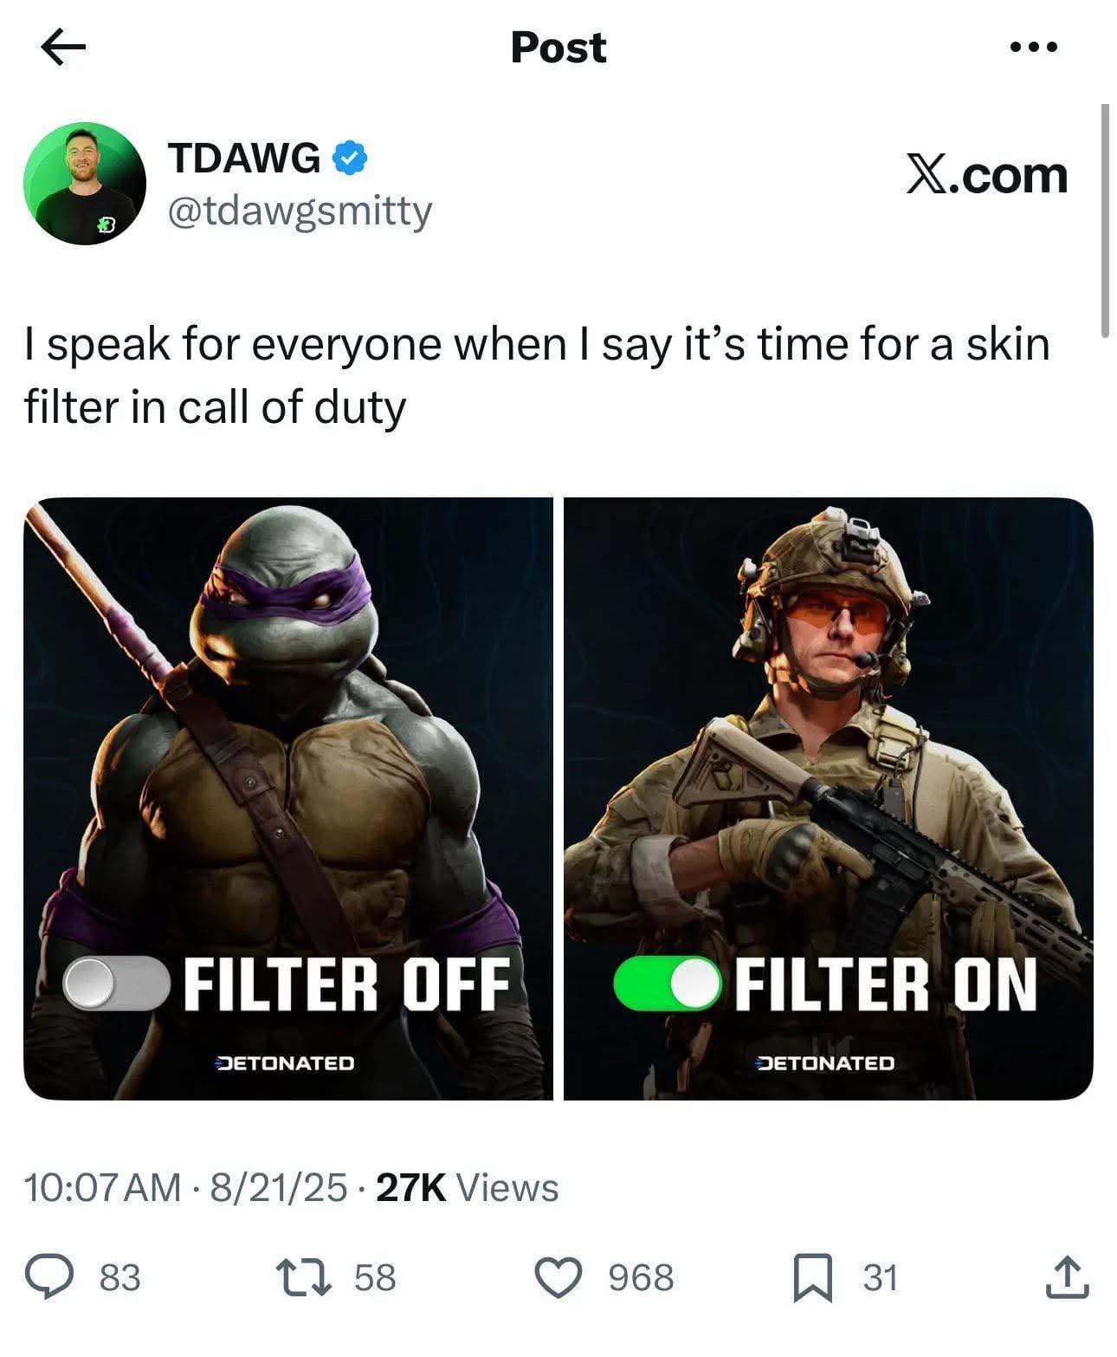Screen dimensions: 1117x1357
Task: Tap the 968 likes count
Action: (x=641, y=1277)
